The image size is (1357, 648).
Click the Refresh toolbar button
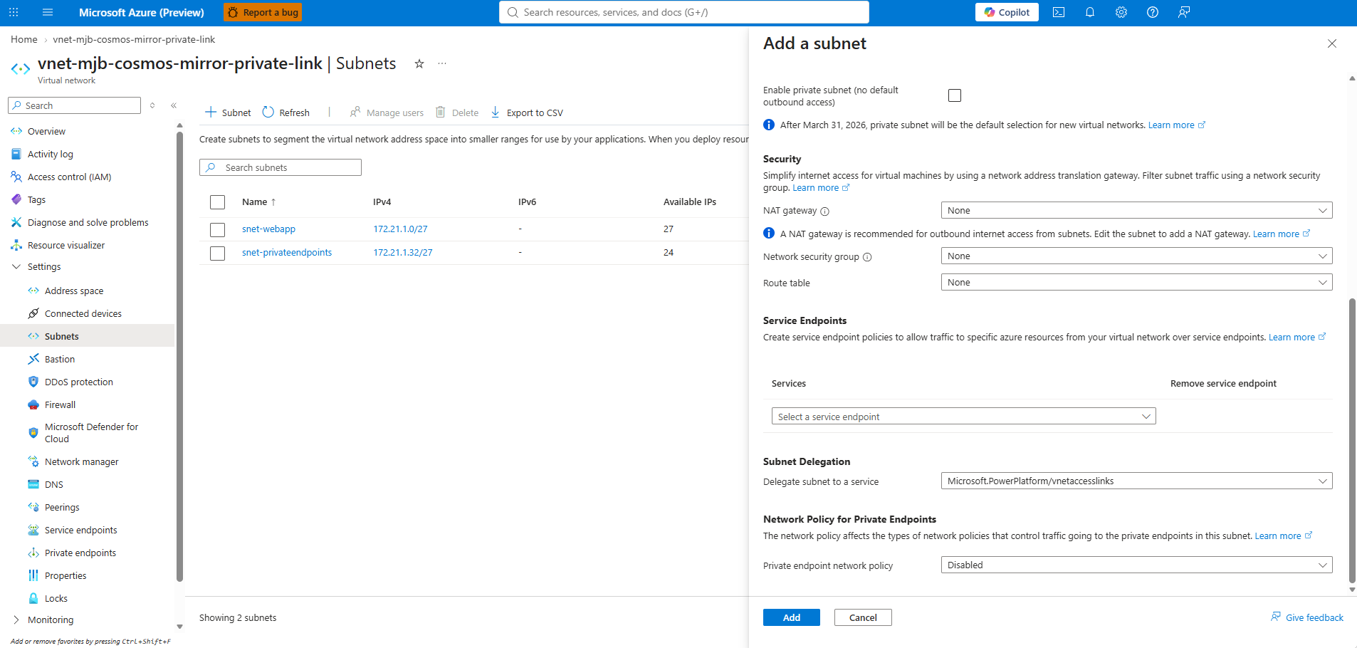(x=286, y=113)
